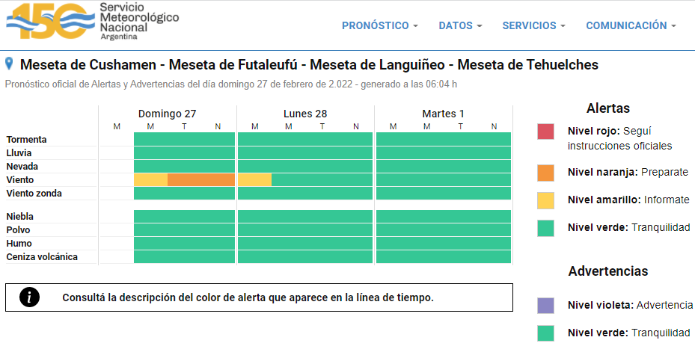Image resolution: width=695 pixels, height=355 pixels.
Task: Open the SERVICIOS dropdown menu
Action: (x=533, y=25)
